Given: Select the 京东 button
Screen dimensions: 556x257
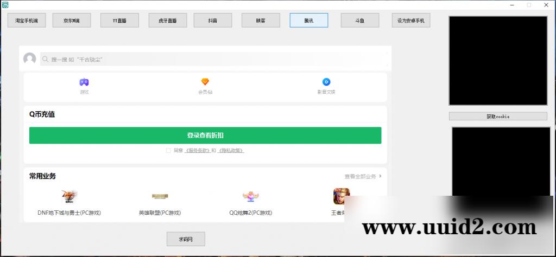Looking at the screenshot, I should [72, 21].
